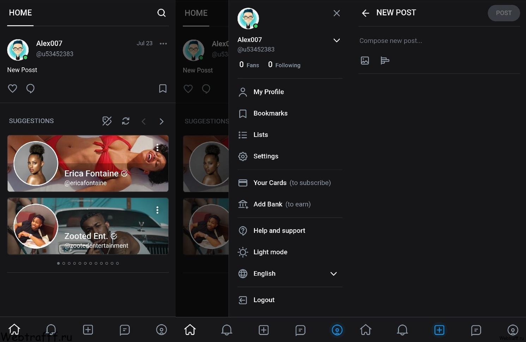The height and width of the screenshot is (342, 526).
Task: Tap the bell icon in the bottom bar beneath the dimmed feed
Action: 226,330
